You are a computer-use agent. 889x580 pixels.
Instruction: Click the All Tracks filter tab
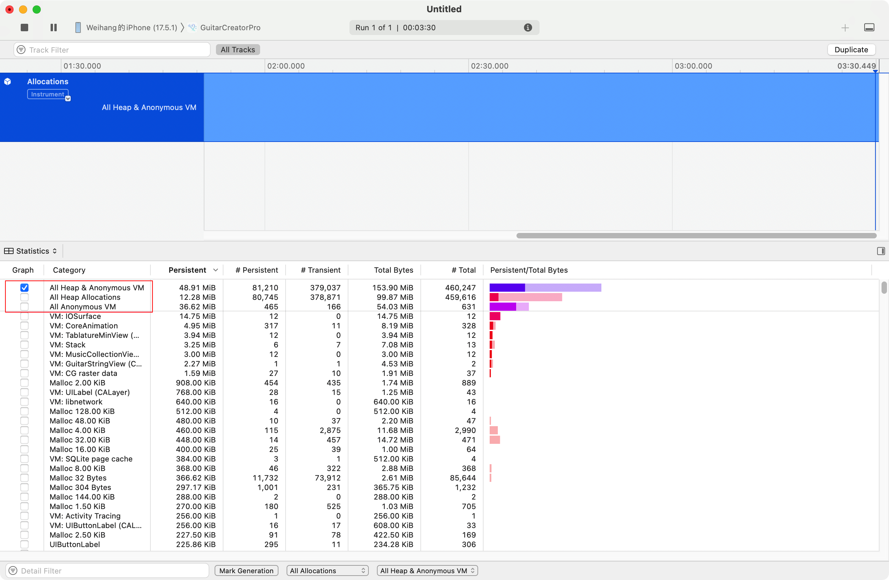click(238, 50)
